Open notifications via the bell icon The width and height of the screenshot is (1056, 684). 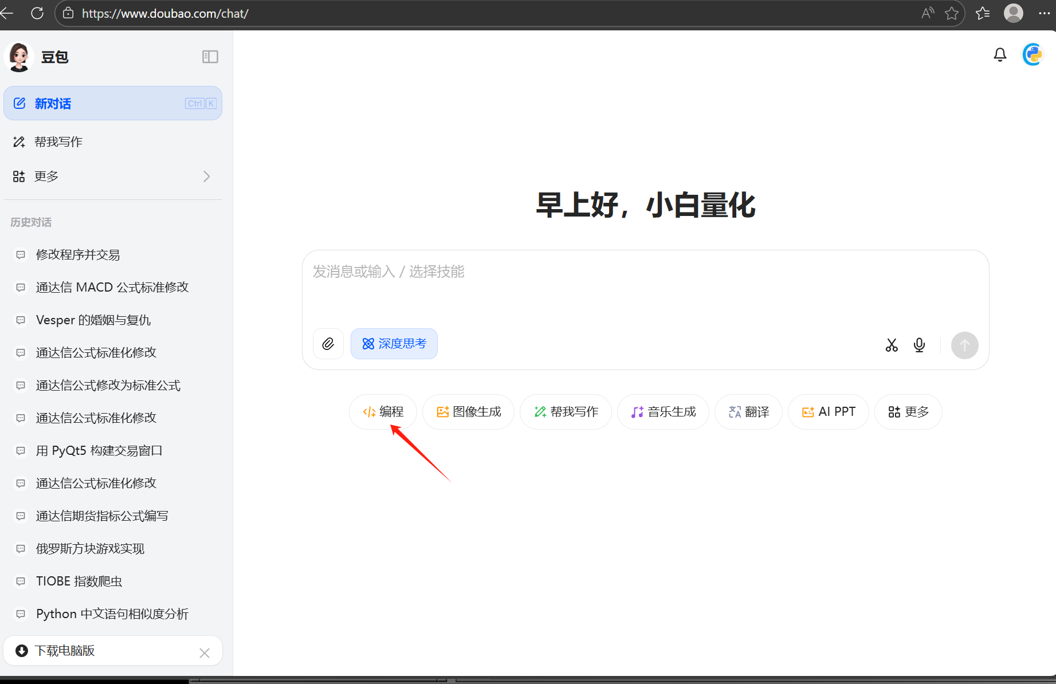coord(1000,54)
